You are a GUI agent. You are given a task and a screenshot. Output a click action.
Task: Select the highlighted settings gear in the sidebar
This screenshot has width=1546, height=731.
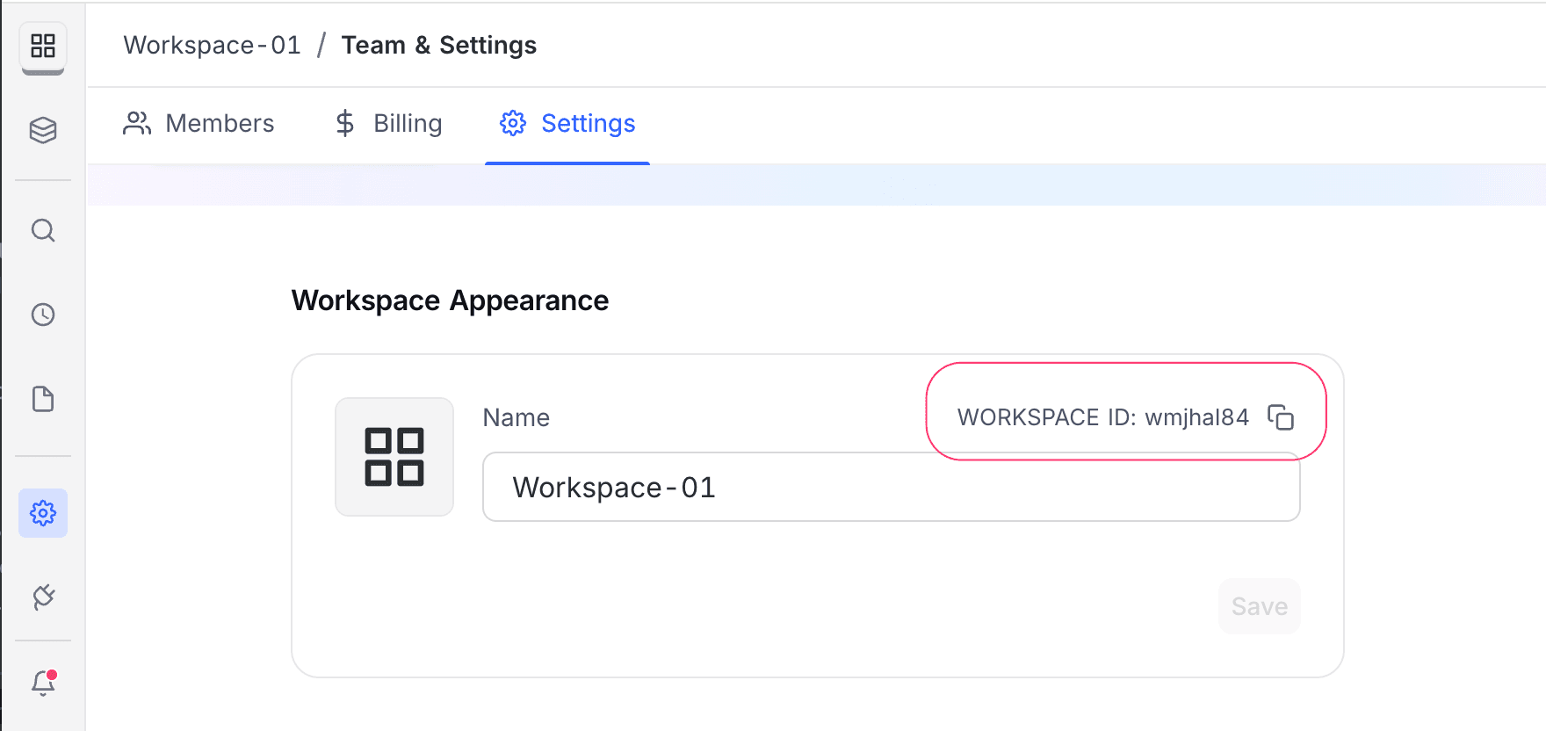42,513
